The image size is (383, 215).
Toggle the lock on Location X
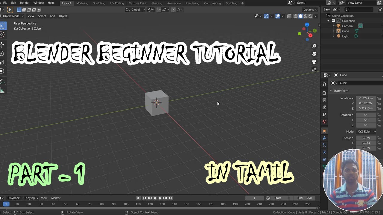[379, 98]
